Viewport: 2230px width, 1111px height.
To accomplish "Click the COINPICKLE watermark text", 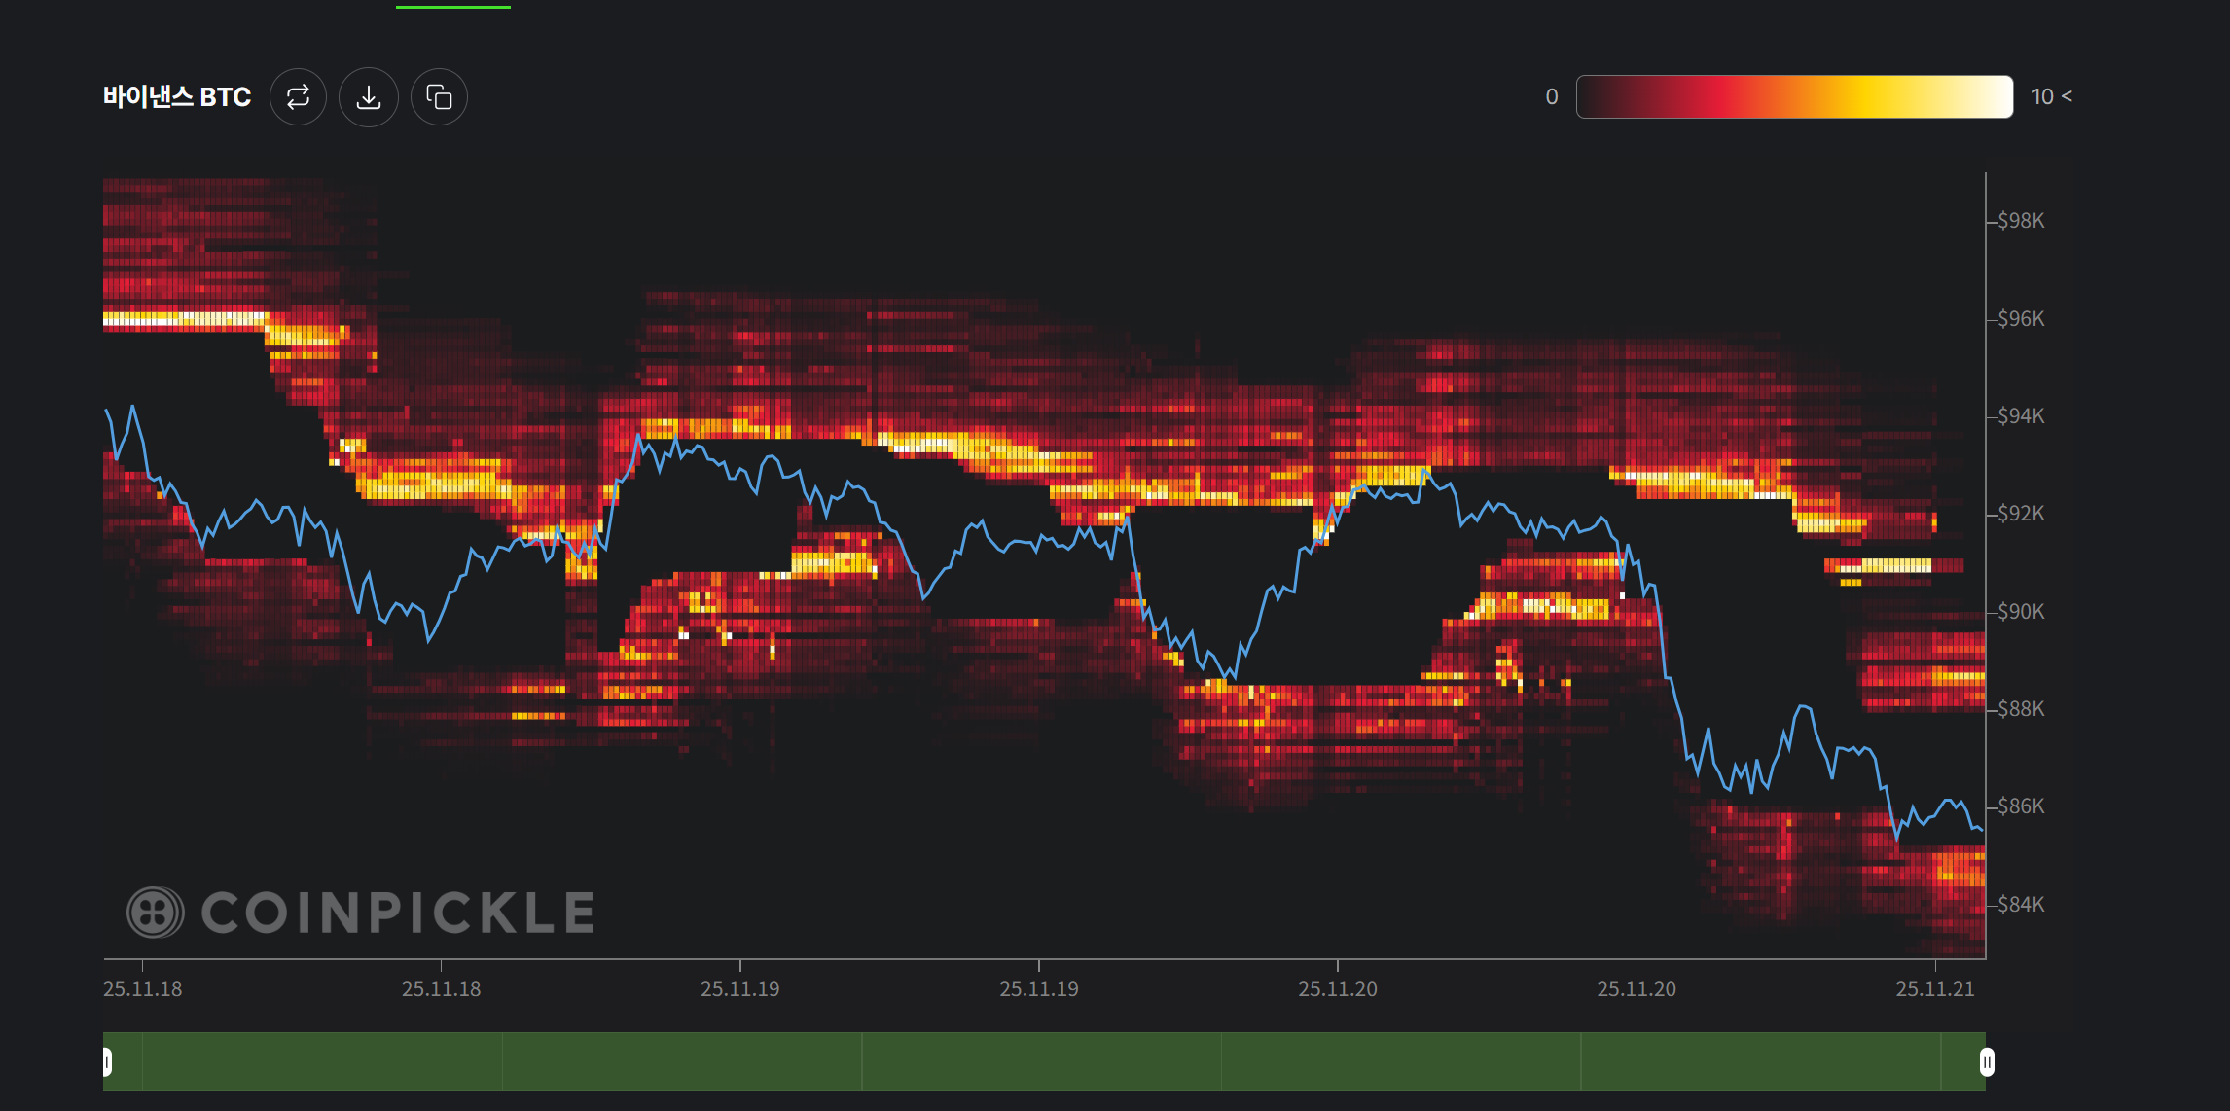I will (398, 913).
